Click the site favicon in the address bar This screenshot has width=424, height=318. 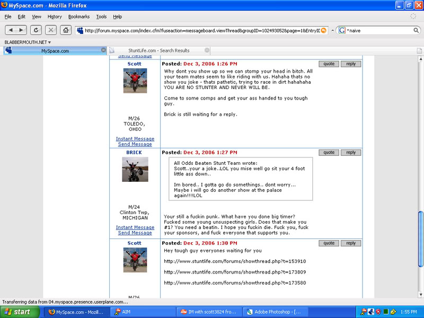[x=81, y=30]
